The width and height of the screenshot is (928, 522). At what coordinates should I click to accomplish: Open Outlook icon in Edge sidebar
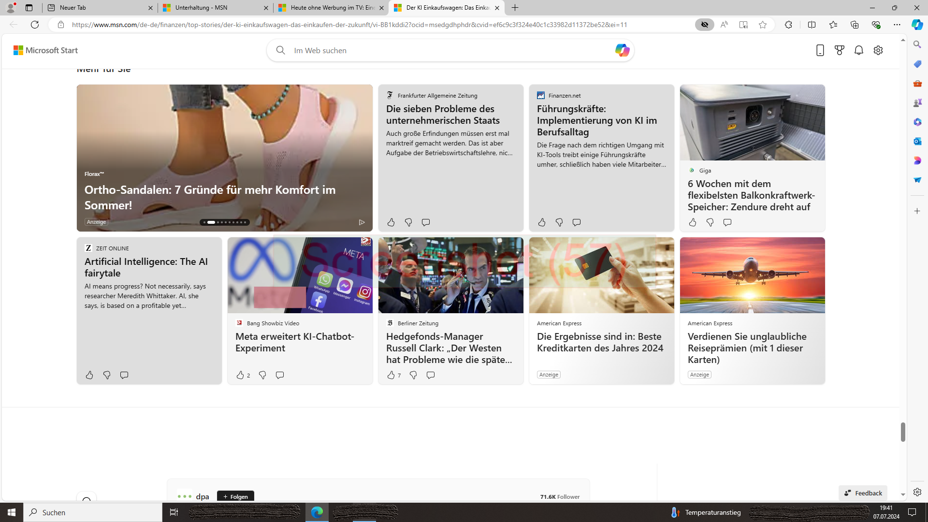(917, 141)
